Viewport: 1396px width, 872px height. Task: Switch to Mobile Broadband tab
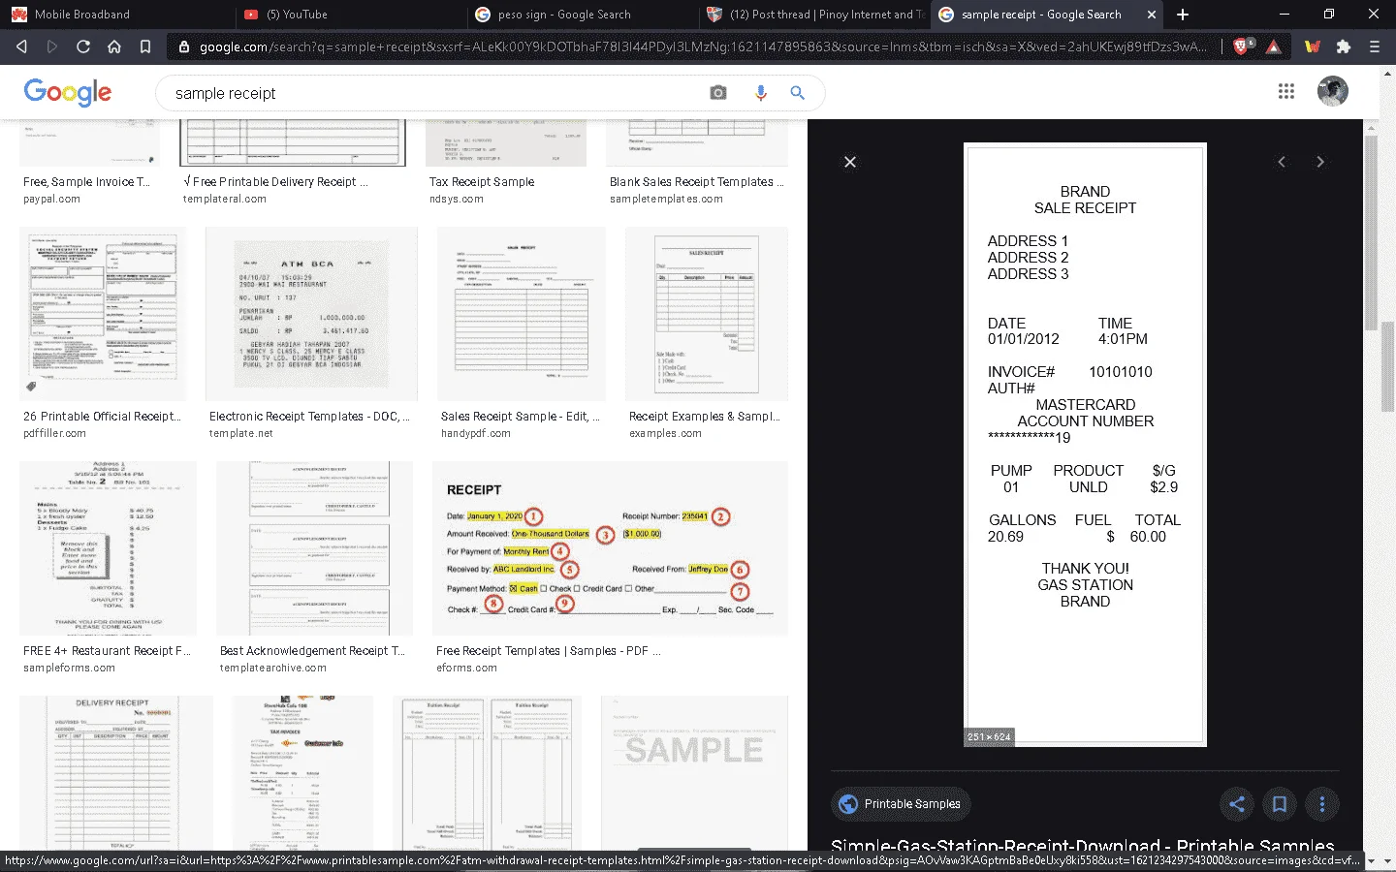tap(116, 15)
